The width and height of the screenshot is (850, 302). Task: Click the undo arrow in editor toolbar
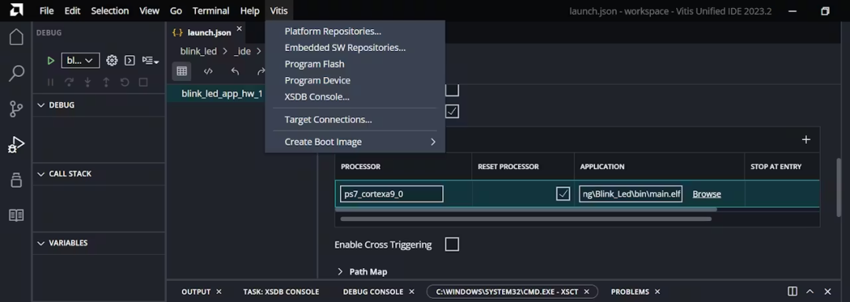pos(235,71)
